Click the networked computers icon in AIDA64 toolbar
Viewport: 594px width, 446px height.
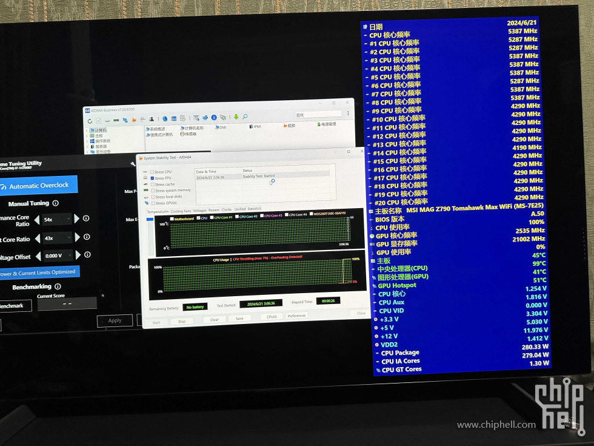(x=125, y=120)
